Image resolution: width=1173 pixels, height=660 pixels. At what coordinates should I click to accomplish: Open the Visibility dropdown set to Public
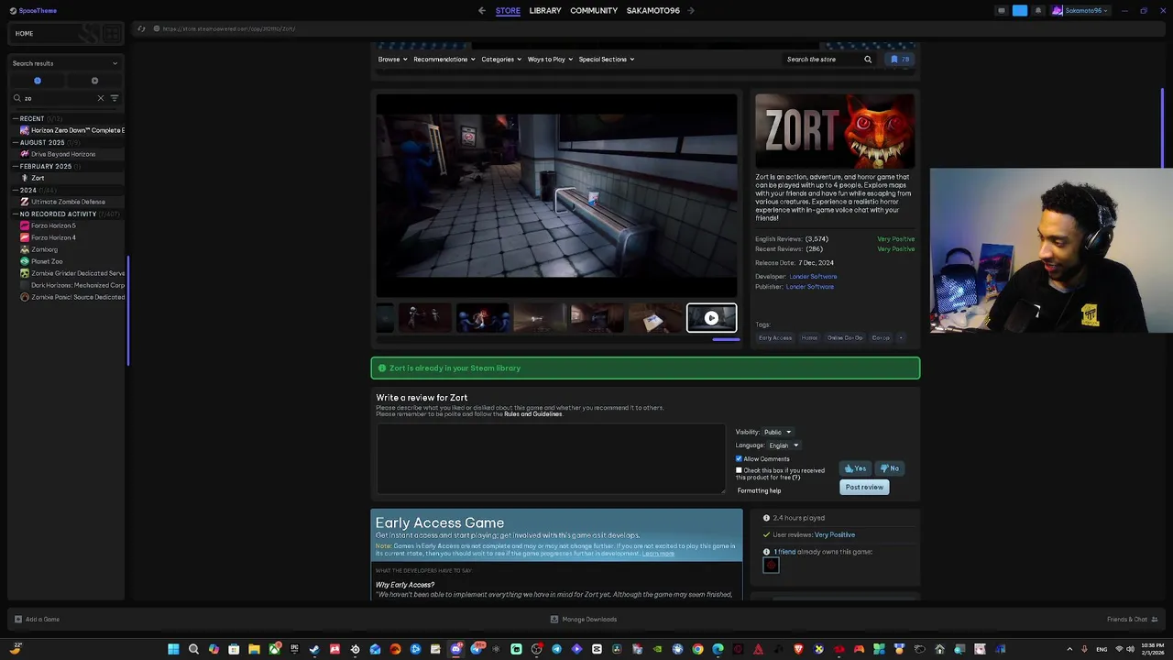coord(777,432)
